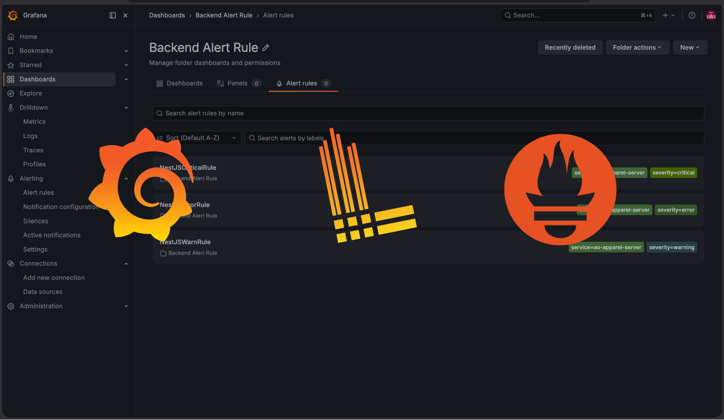The height and width of the screenshot is (420, 724).
Task: Open Starred dashboards
Action: [31, 65]
